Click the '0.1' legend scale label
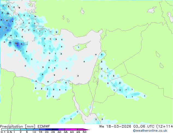173x133 pixels. (3, 132)
